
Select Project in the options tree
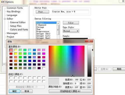click(x=11, y=37)
